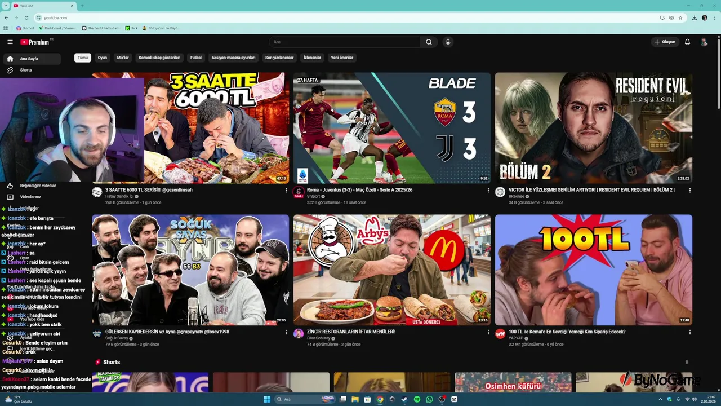Open Spotify from the taskbar
This screenshot has width=721, height=406.
tap(417, 399)
